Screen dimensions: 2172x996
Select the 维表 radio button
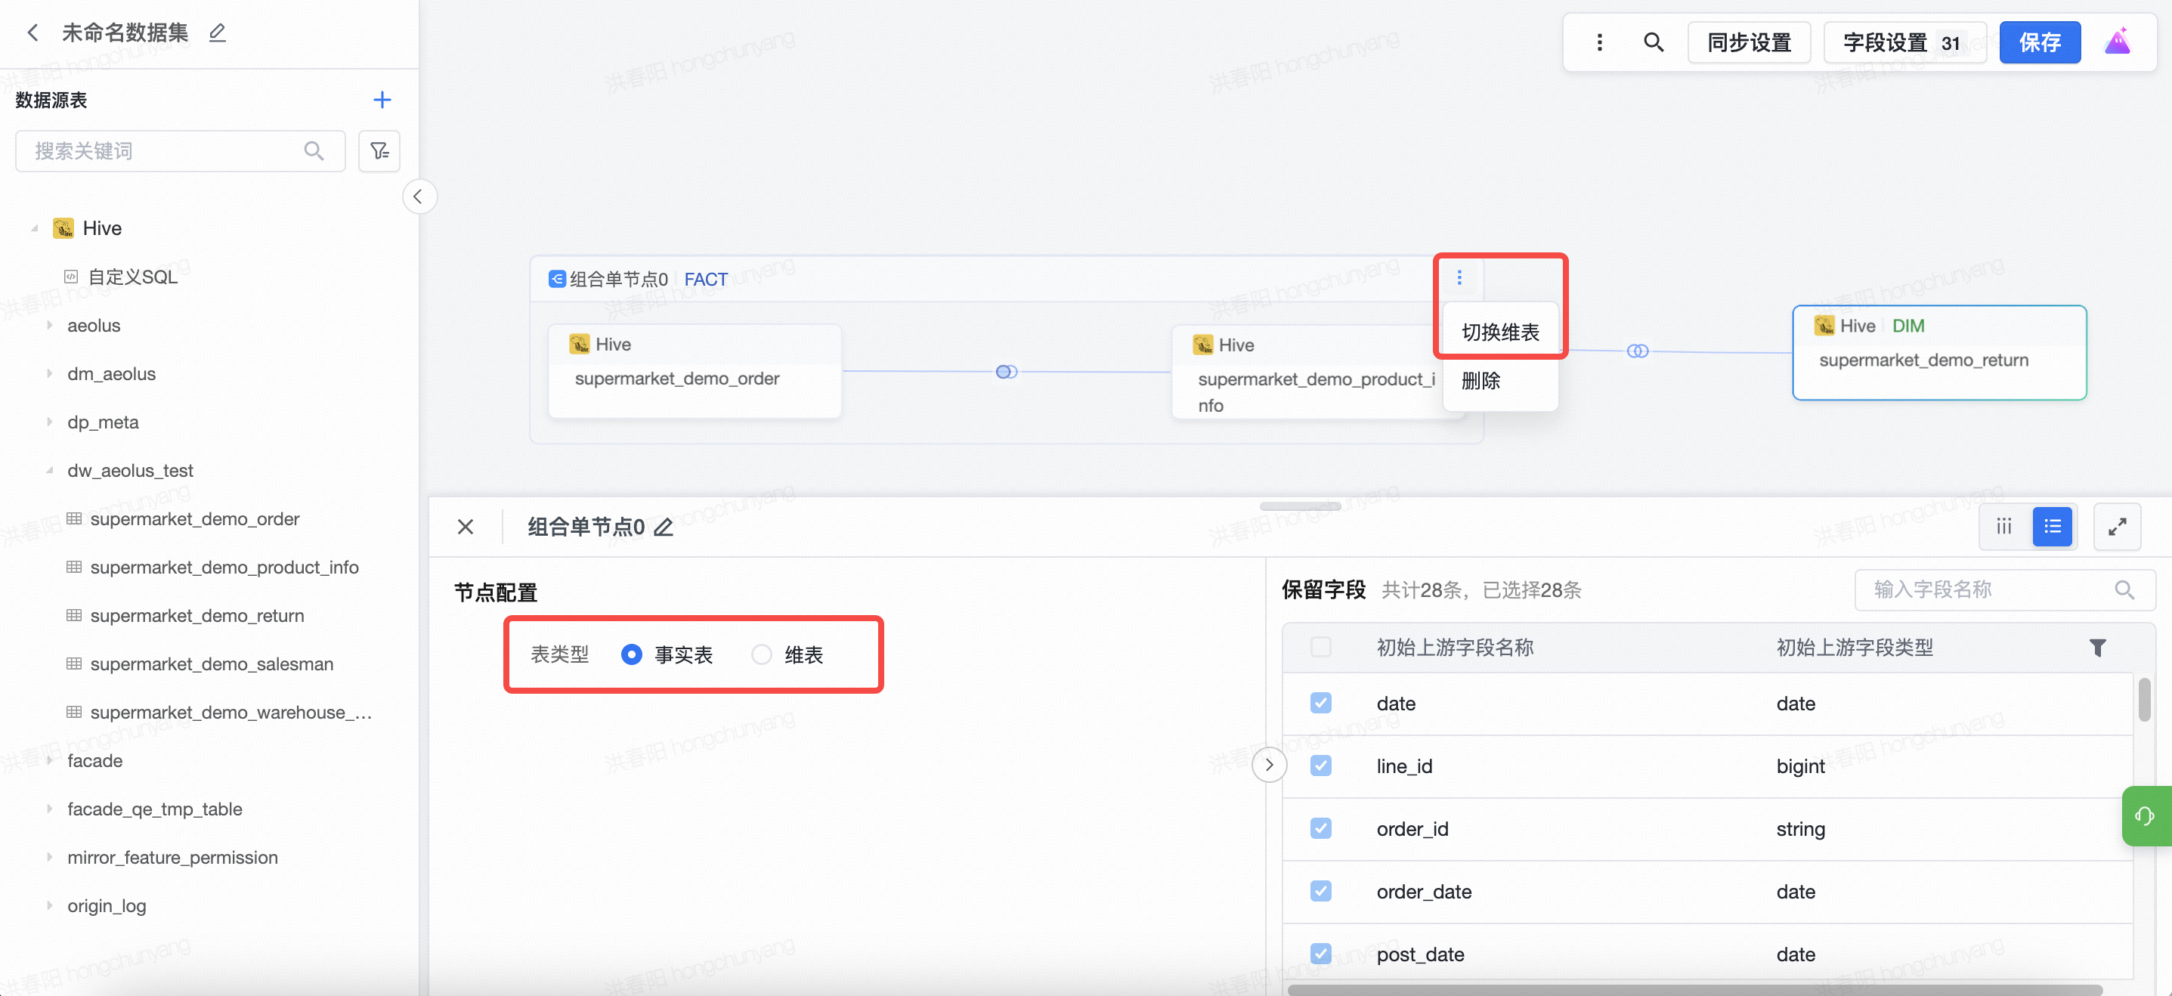761,654
